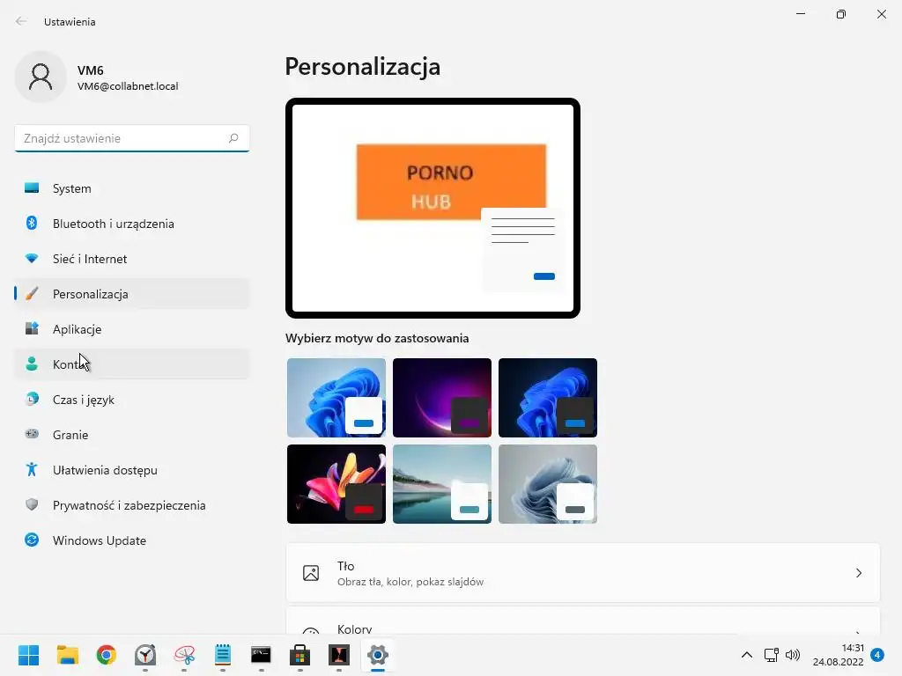Viewport: 902px width, 676px height.
Task: Open the Kolory settings row
Action: [x=583, y=621]
